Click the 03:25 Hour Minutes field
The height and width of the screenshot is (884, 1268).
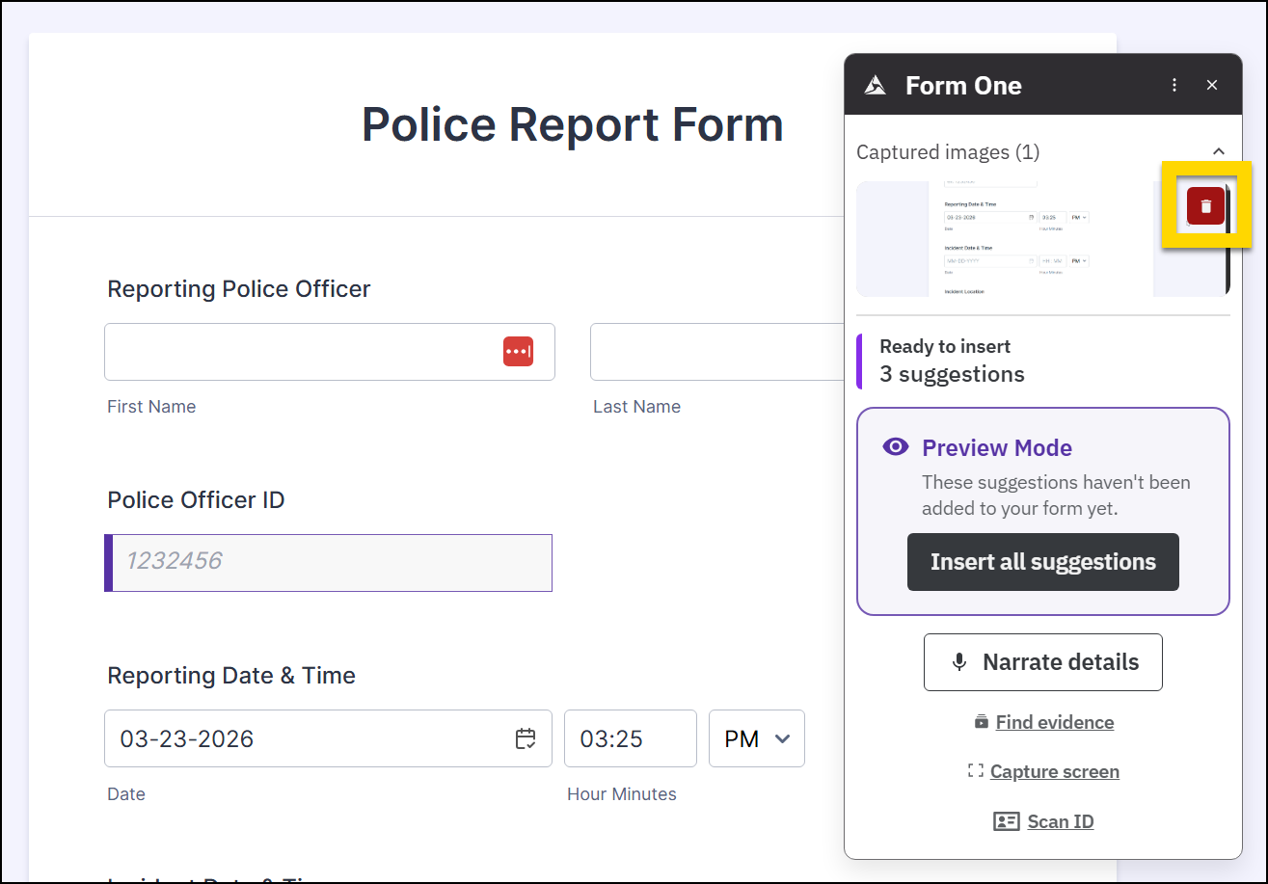click(x=630, y=738)
